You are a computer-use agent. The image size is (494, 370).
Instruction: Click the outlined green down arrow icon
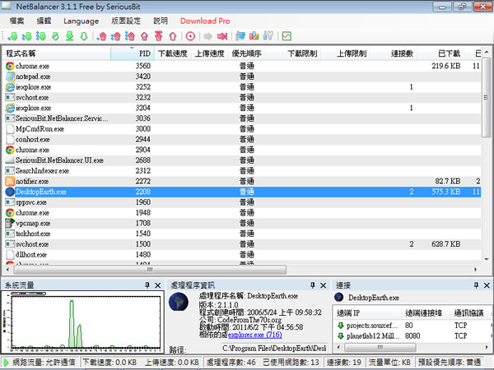point(83,36)
